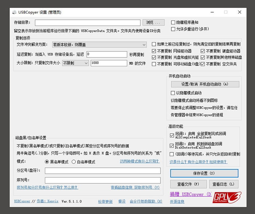The height and width of the screenshot is (214, 255).
Task: Enable the 隐藏程序通知 checkbox
Action: 173,22
